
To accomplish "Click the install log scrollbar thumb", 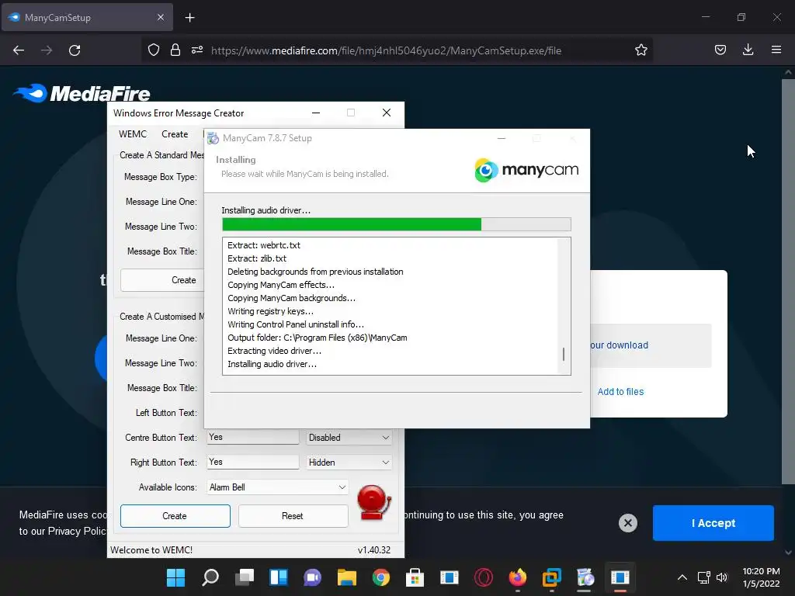I will click(x=564, y=354).
